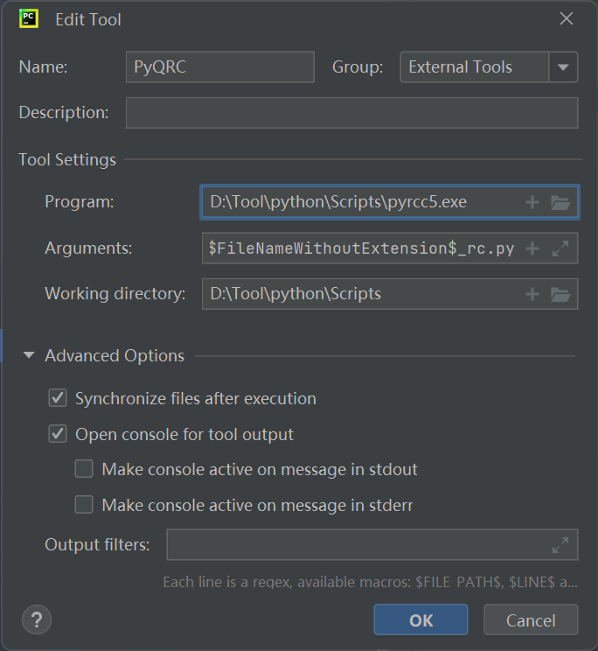Collapse the Advanced Options section
Screen dimensions: 598x651
[x=29, y=356]
